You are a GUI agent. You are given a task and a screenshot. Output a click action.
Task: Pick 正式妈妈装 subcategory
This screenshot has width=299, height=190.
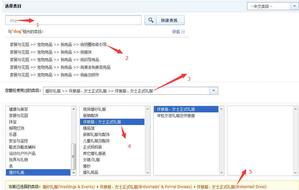click(x=112, y=147)
